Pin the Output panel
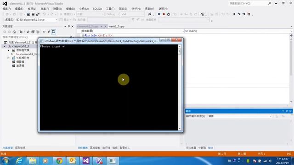The width and height of the screenshot is (294, 165). (x=287, y=111)
